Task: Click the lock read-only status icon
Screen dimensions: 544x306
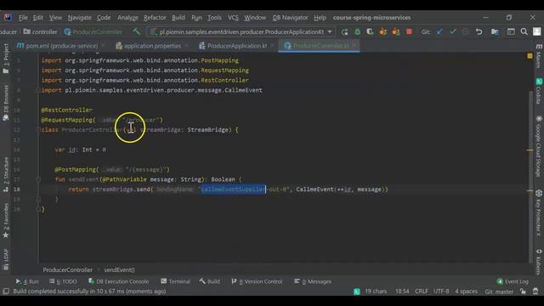Action: click(x=523, y=292)
